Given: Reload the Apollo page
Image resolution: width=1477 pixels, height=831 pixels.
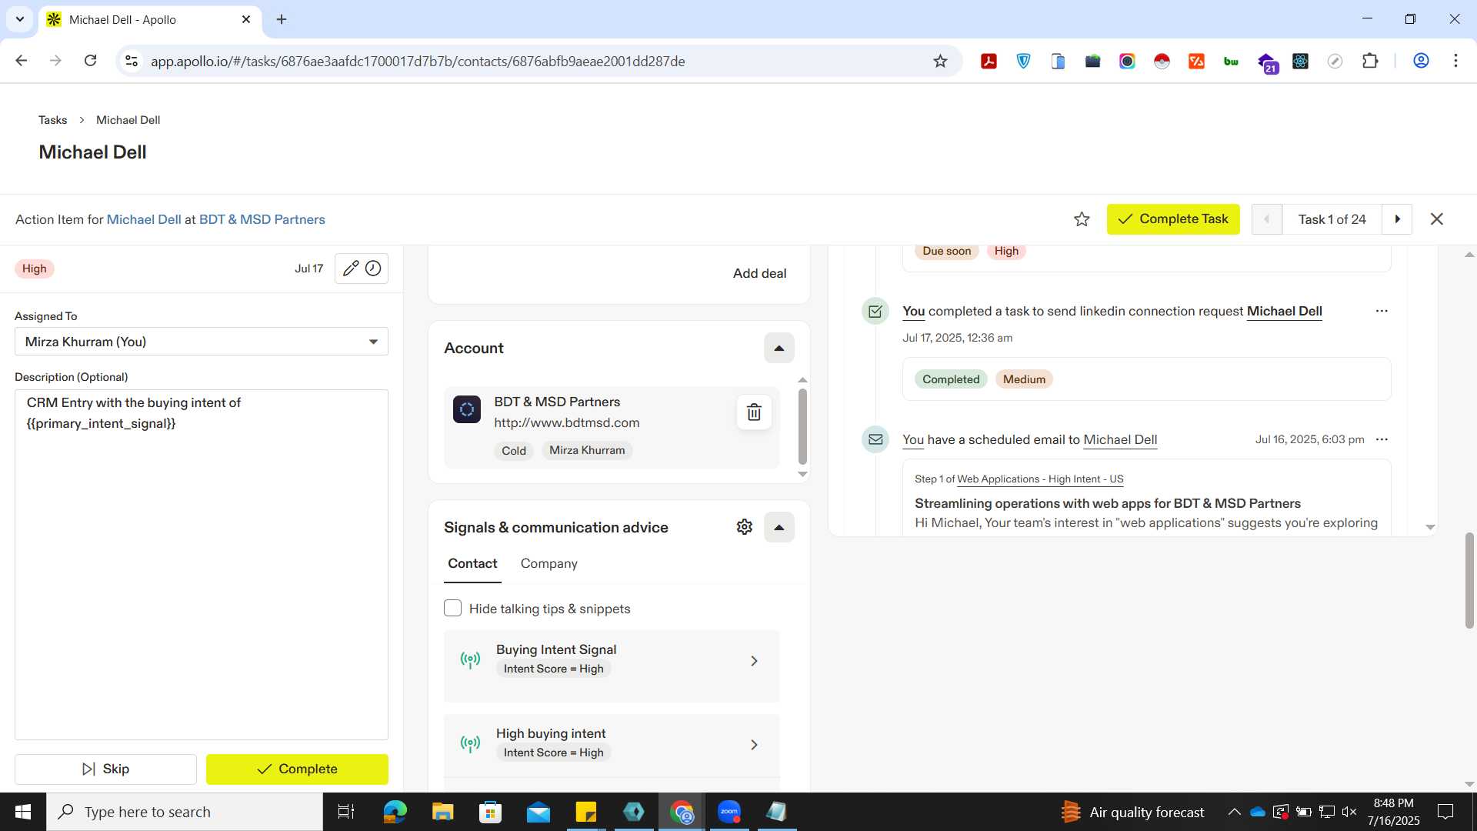Looking at the screenshot, I should click(x=90, y=61).
